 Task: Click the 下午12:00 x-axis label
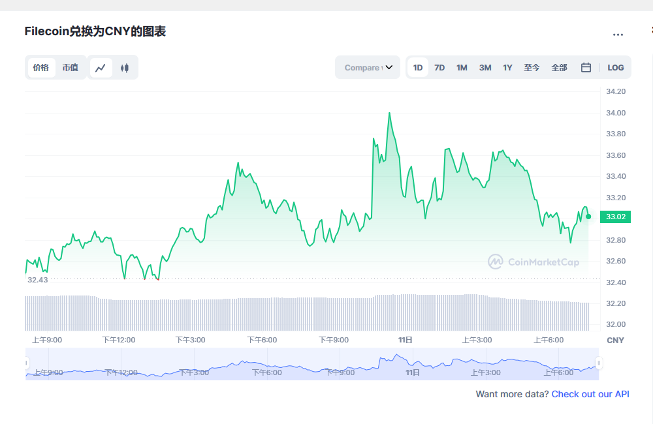119,340
